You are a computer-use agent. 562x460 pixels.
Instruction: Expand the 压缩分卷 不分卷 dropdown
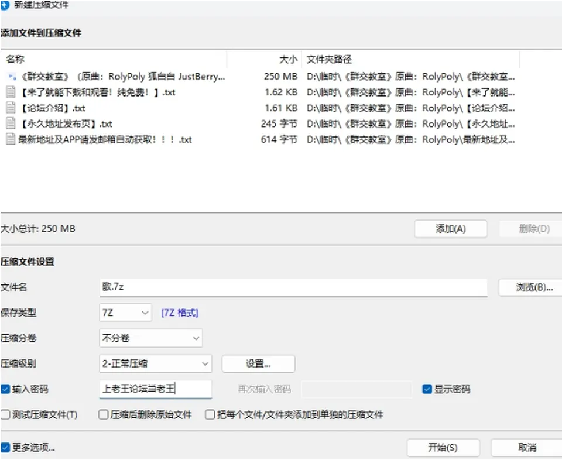pyautogui.click(x=151, y=338)
